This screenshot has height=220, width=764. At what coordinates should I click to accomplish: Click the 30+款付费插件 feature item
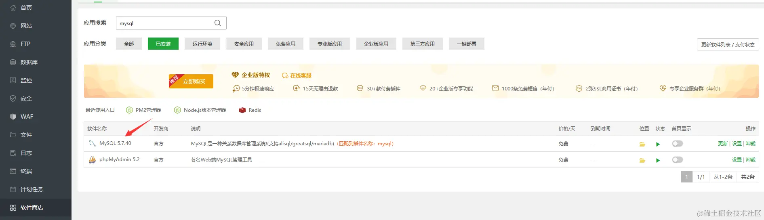click(379, 88)
